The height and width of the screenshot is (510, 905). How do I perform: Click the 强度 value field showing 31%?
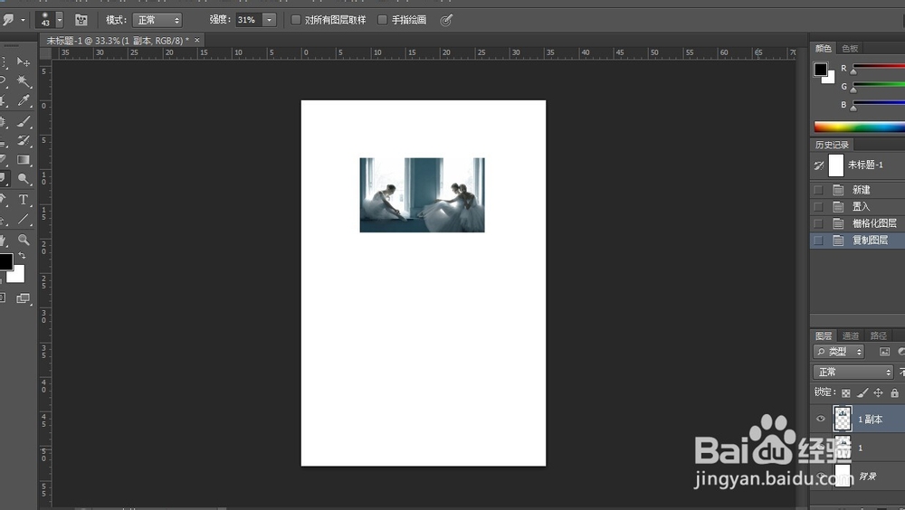click(250, 20)
